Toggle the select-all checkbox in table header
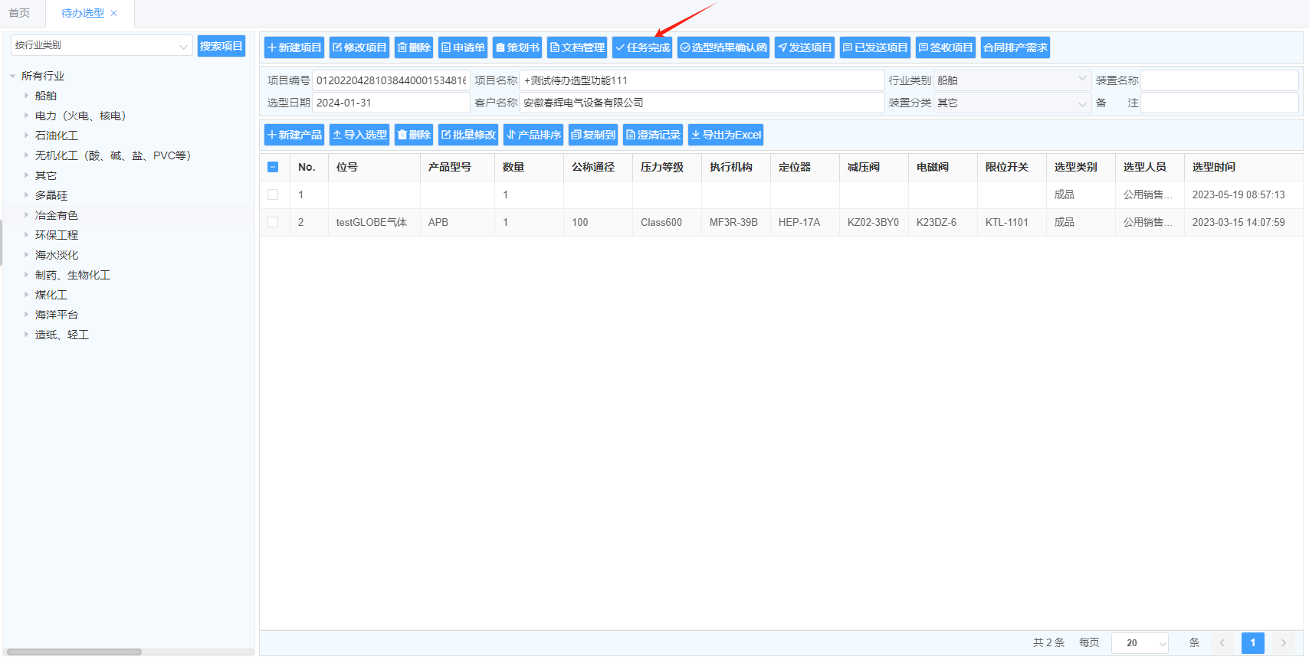 (x=273, y=167)
